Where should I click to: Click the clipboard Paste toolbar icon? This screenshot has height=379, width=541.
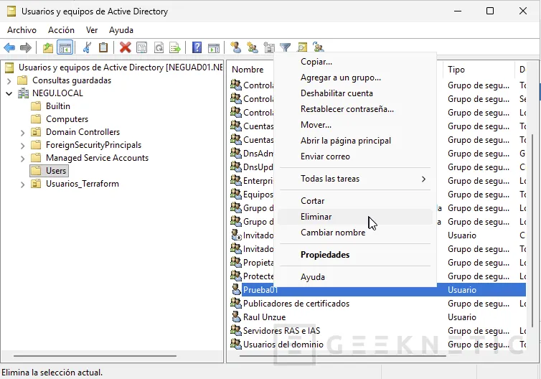tap(103, 47)
